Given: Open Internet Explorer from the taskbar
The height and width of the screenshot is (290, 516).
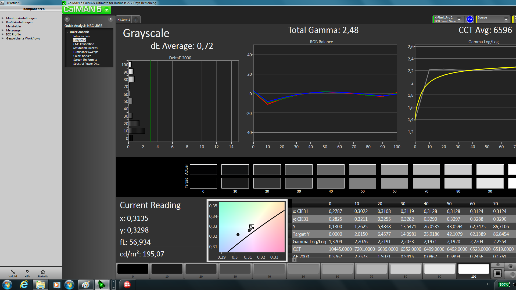Looking at the screenshot, I should point(24,285).
